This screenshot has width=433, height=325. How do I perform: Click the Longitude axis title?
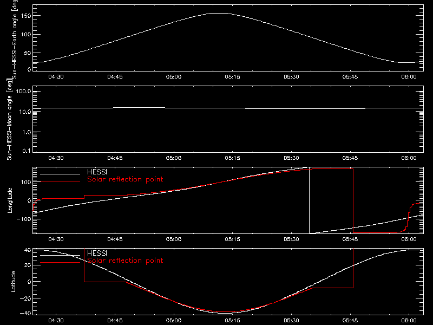click(10, 200)
